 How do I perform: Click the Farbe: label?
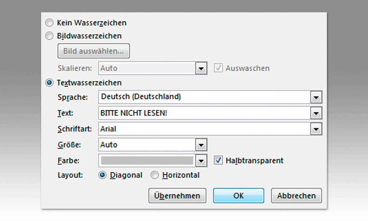click(68, 160)
